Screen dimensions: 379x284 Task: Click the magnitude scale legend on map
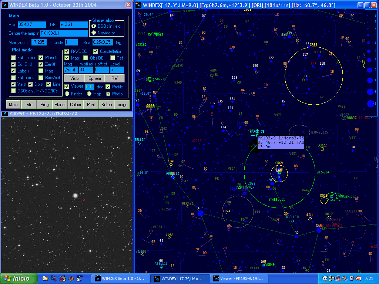click(372, 62)
